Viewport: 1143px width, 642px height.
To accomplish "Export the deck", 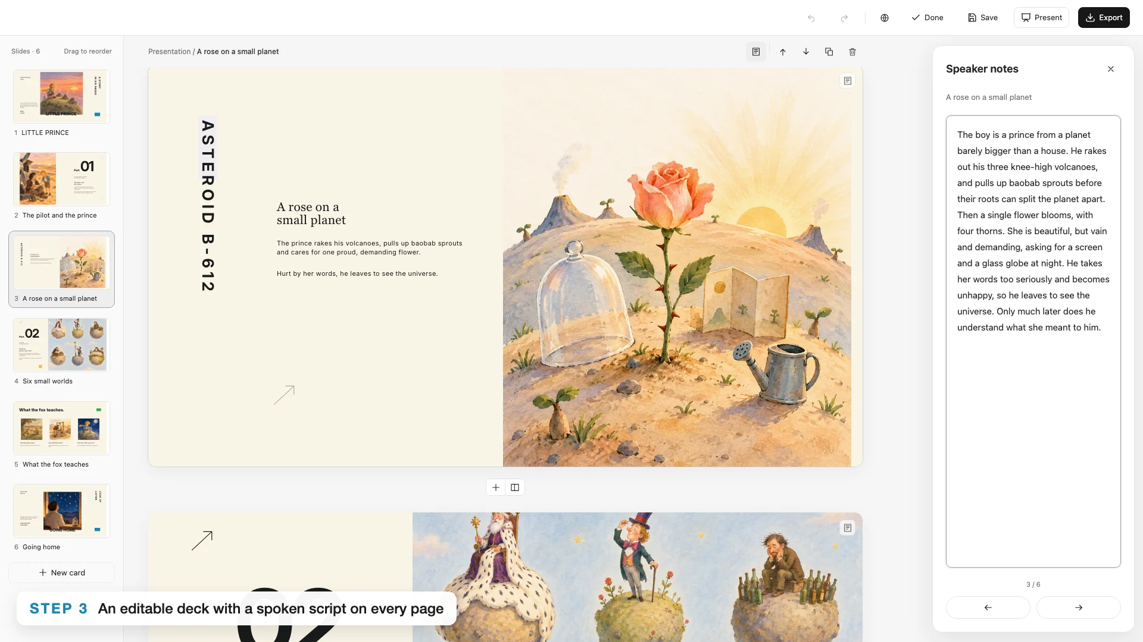I will 1104,18.
